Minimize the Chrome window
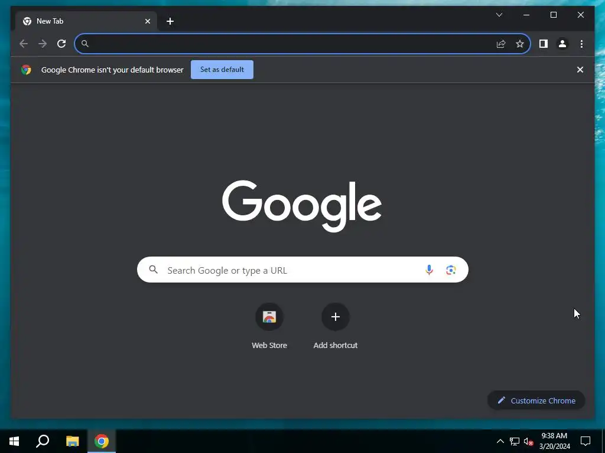 click(526, 15)
